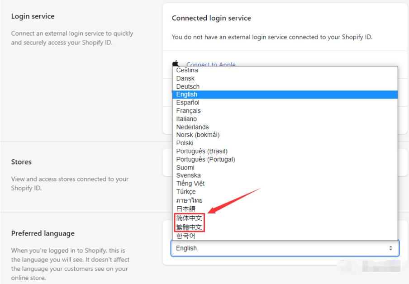Viewport: 409px width, 284px height.
Task: Select Italiano language option
Action: (x=186, y=119)
